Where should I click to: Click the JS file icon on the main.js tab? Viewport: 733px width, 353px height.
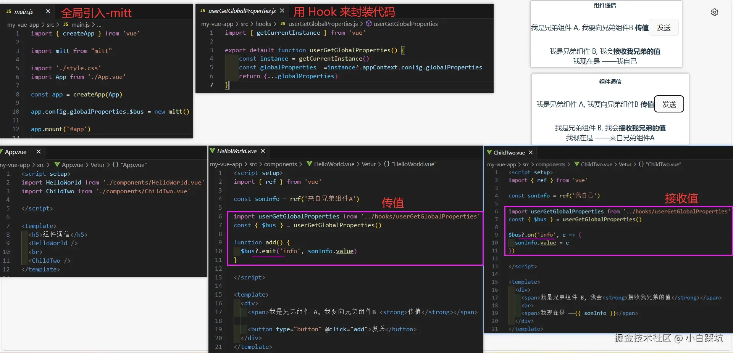point(9,11)
